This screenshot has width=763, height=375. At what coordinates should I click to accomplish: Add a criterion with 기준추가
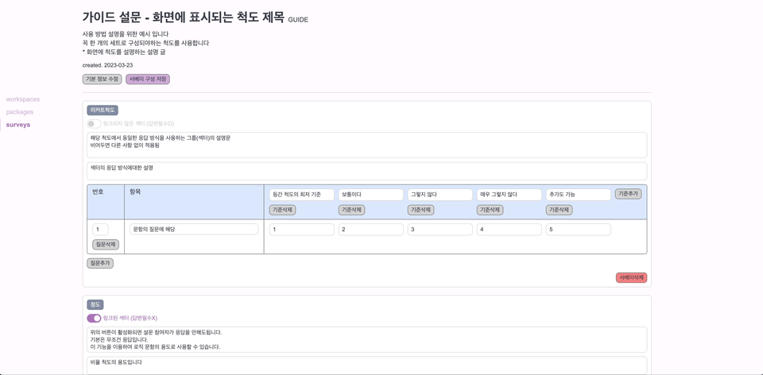click(x=629, y=194)
